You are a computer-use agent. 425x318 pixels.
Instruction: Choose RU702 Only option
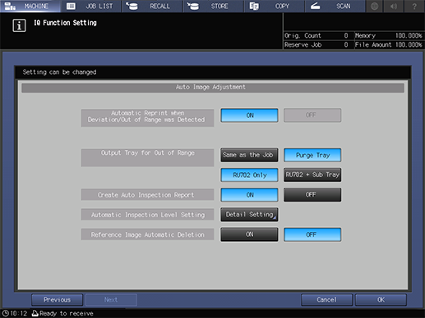pos(249,175)
